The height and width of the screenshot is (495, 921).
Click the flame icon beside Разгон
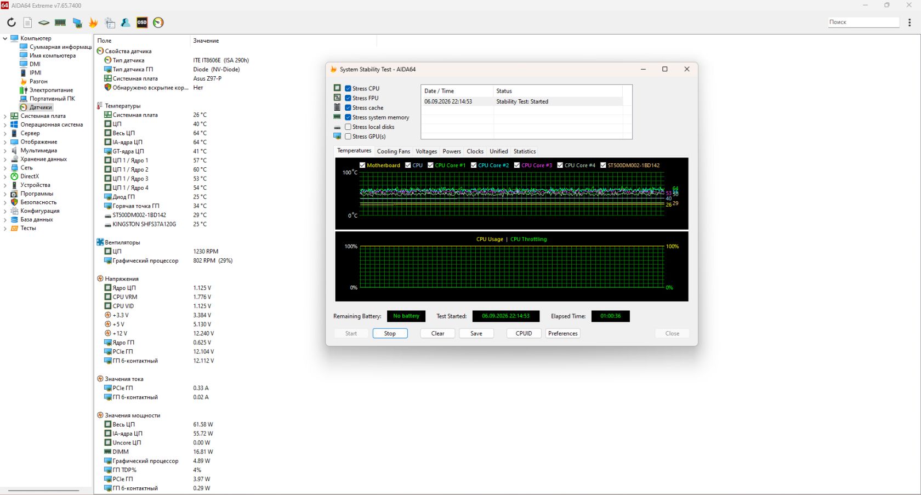click(24, 81)
